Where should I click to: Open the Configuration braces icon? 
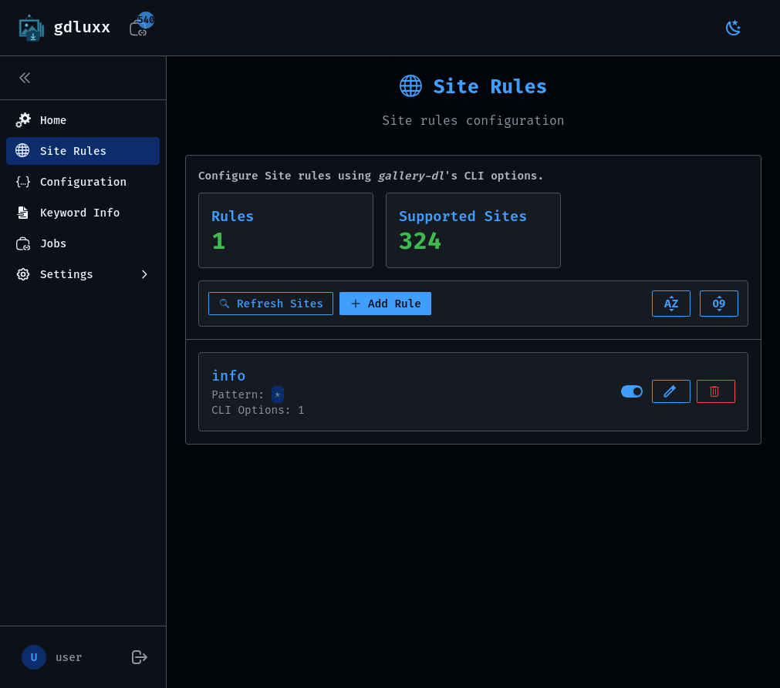click(23, 181)
